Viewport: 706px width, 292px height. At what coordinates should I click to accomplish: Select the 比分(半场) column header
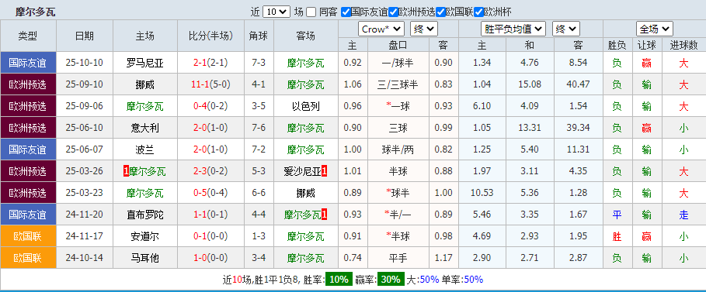[211, 36]
